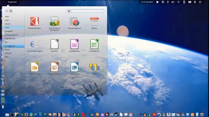Launch VLC cone icon from the dock

coord(164,114)
